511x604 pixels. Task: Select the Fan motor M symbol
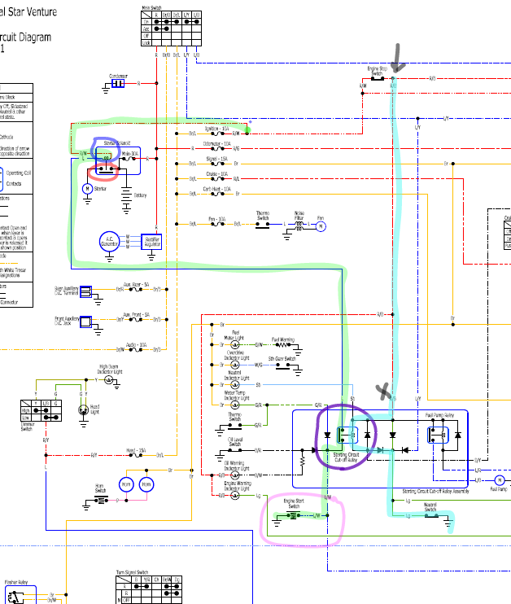tap(321, 226)
